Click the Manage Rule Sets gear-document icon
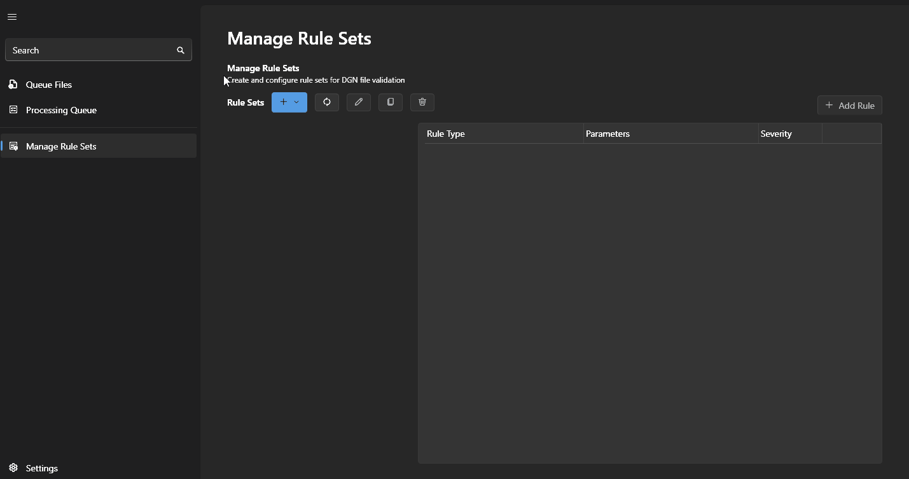Image resolution: width=909 pixels, height=479 pixels. pyautogui.click(x=13, y=146)
